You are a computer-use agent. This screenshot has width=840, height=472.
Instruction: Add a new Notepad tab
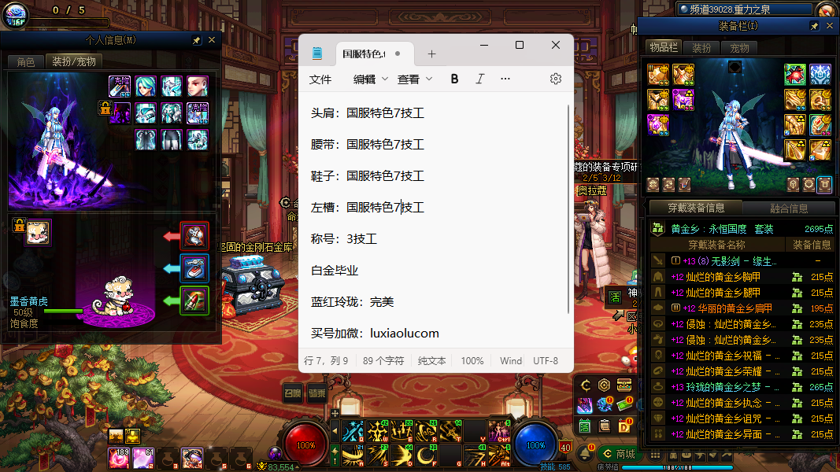[x=431, y=54]
